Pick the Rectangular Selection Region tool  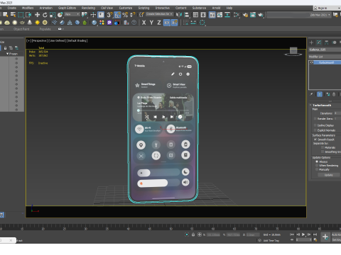click(x=21, y=15)
